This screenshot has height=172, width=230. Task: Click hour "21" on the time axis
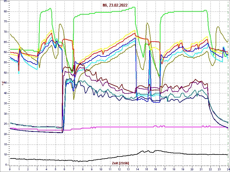click(x=201, y=169)
